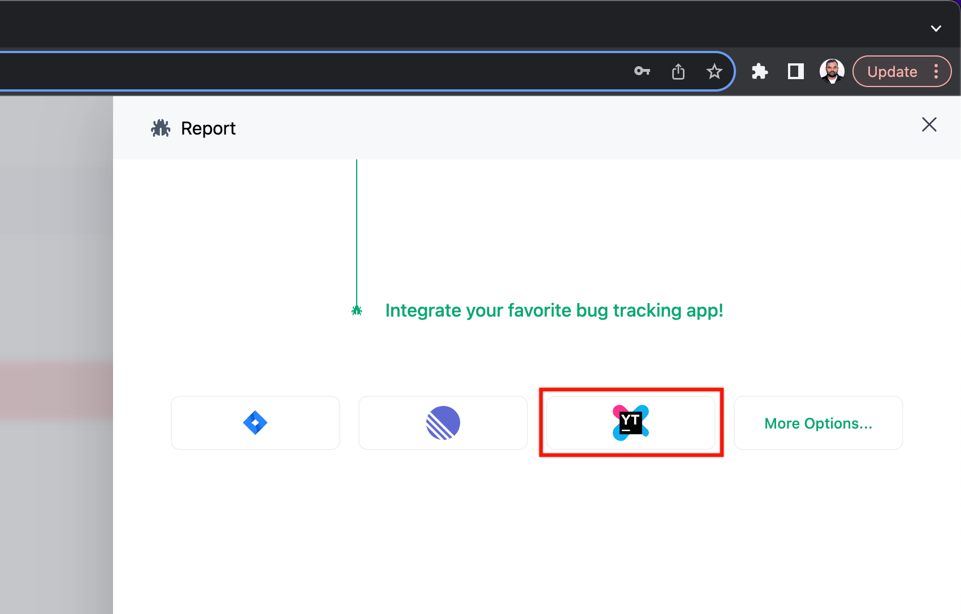Click the 'Integrate your favorite bug tracking app!' text

[554, 310]
